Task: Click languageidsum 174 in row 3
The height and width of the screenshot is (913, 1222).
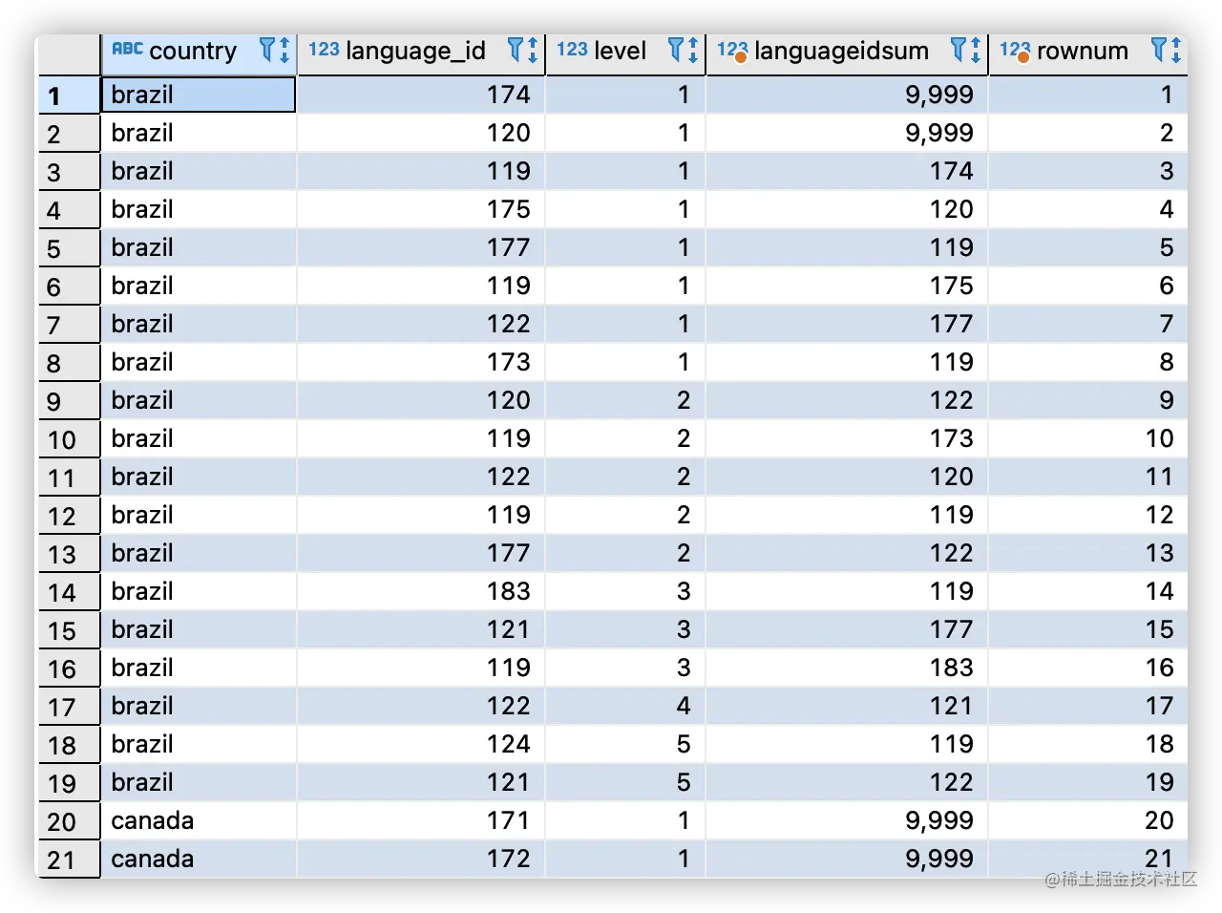Action: coord(847,171)
